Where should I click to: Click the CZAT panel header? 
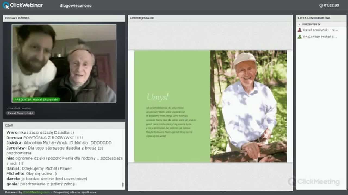pos(64,125)
